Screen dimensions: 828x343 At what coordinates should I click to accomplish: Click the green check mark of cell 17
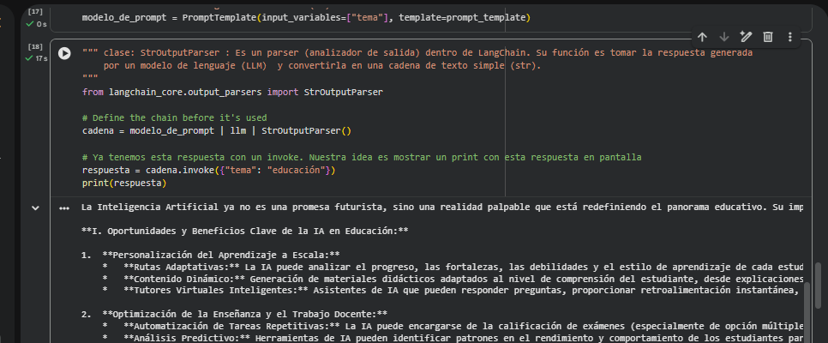[29, 24]
